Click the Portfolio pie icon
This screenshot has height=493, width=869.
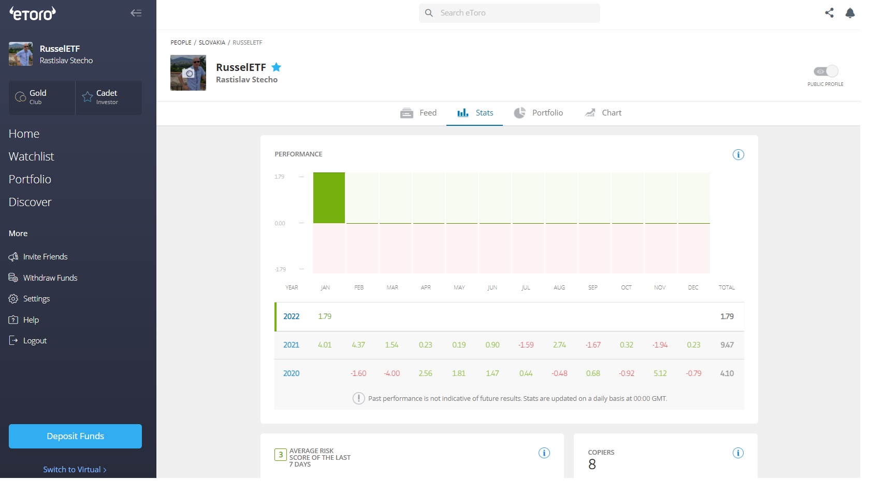[519, 113]
